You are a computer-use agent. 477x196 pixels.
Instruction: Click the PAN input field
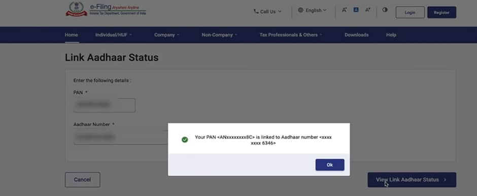[x=105, y=105]
